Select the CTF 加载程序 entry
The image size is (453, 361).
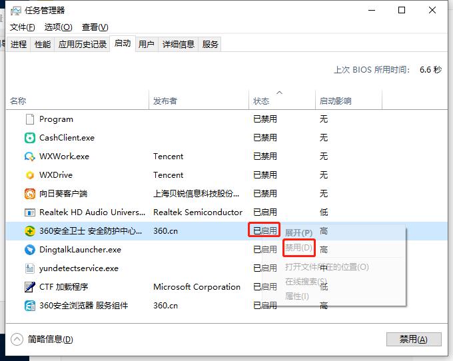(63, 287)
